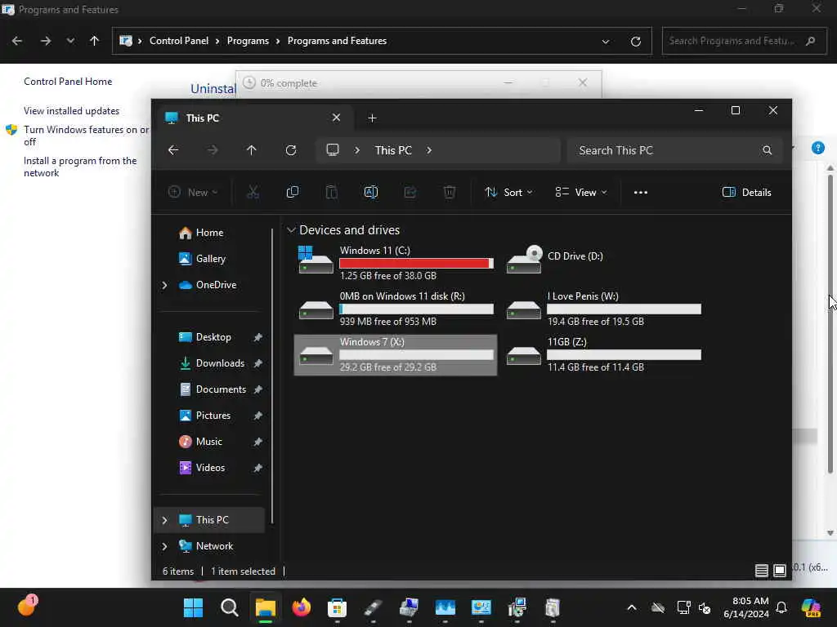Click the Delete trash icon in Explorer
Viewport: 837px width, 627px height.
pos(450,193)
